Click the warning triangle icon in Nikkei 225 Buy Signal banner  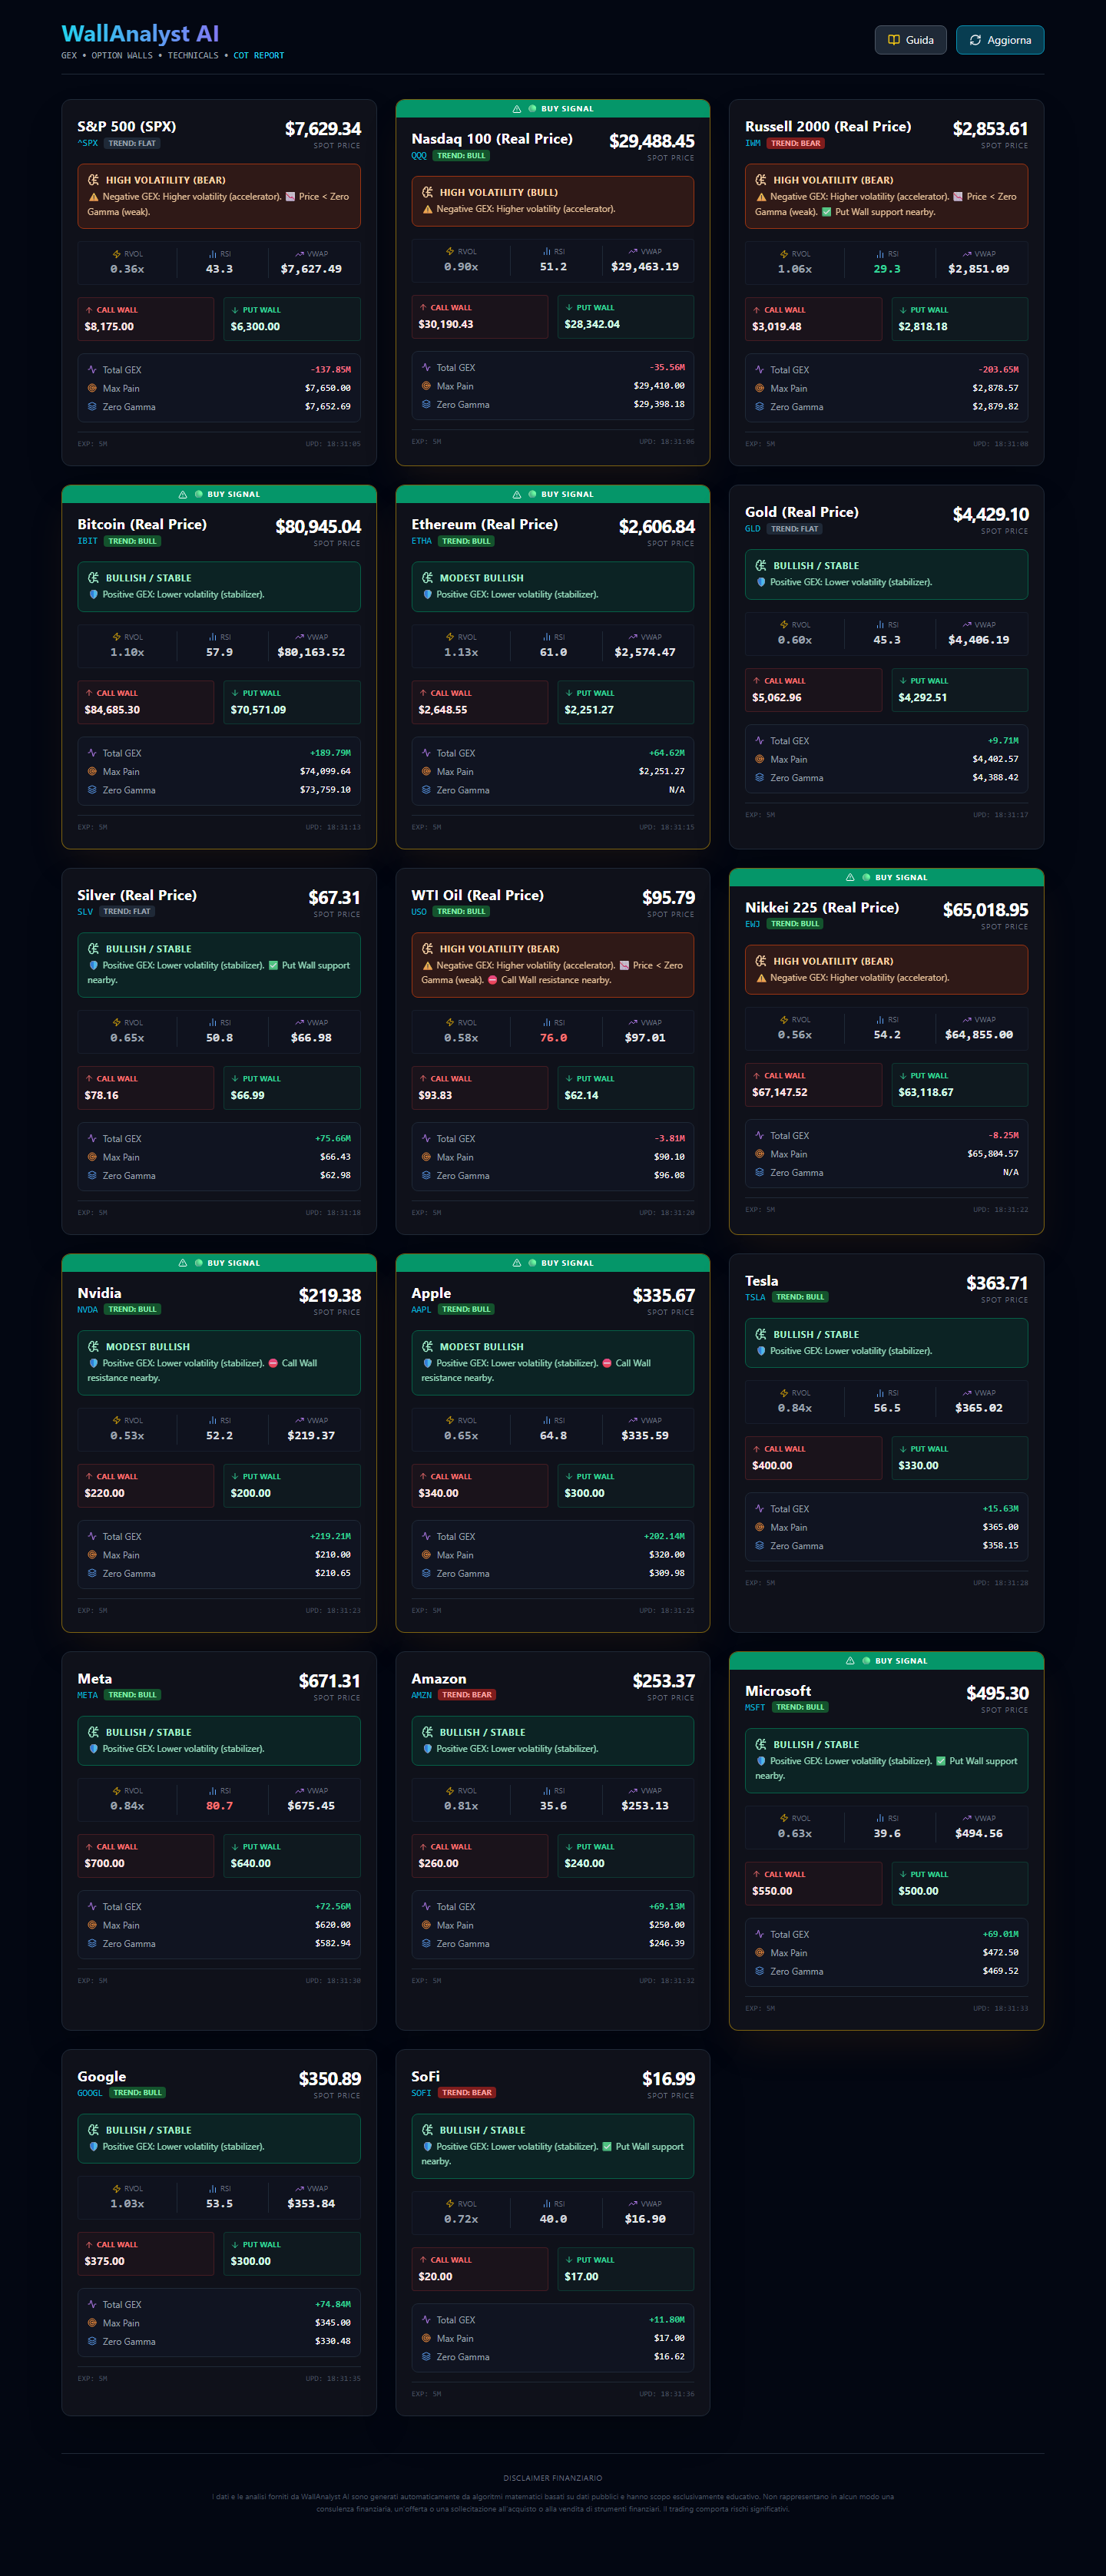850,878
